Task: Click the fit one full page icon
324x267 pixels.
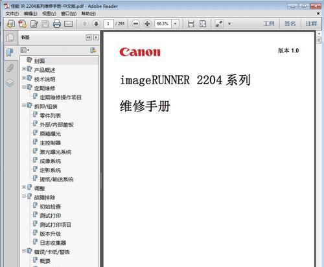Action: pyautogui.click(x=203, y=23)
